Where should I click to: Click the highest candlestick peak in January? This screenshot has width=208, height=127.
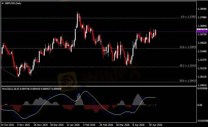pyautogui.click(x=77, y=13)
